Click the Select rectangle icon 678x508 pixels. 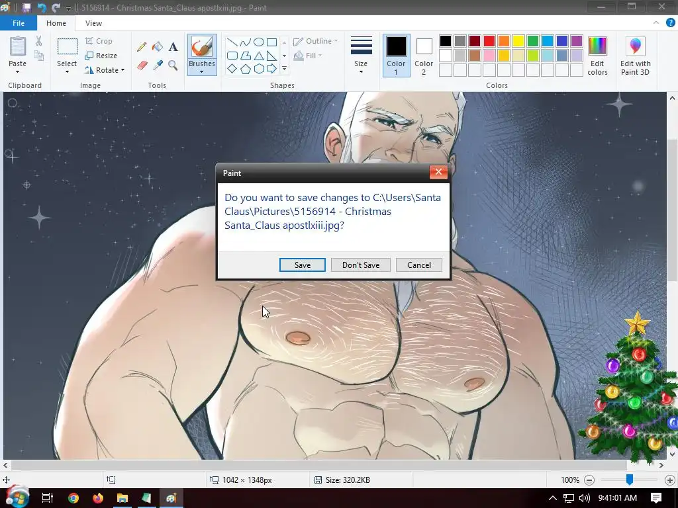point(68,47)
